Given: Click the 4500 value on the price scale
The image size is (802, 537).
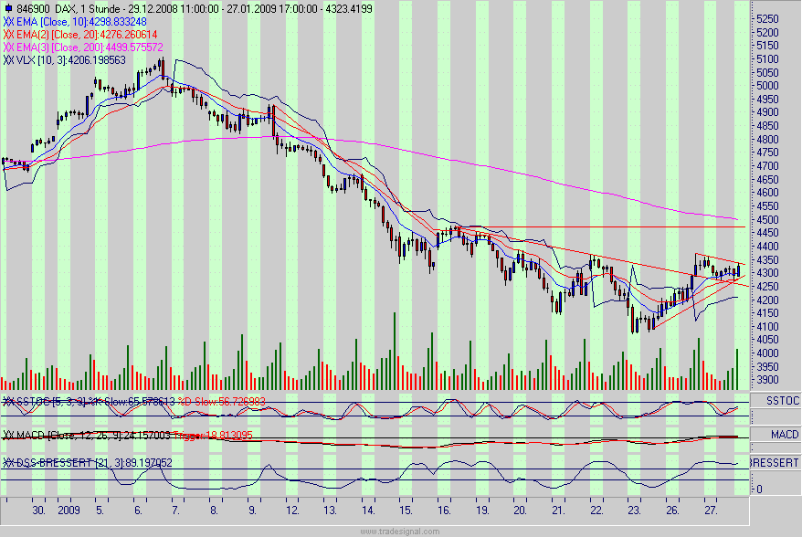Looking at the screenshot, I should tap(770, 221).
